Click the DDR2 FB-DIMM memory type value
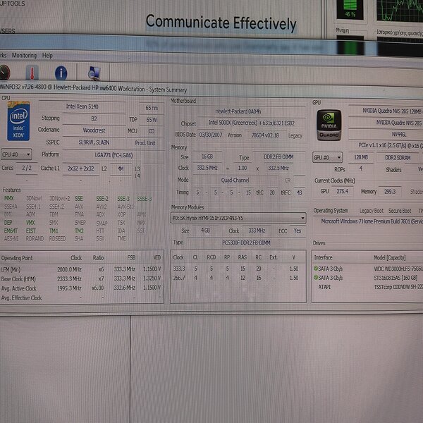The width and height of the screenshot is (423, 423). tap(278, 157)
